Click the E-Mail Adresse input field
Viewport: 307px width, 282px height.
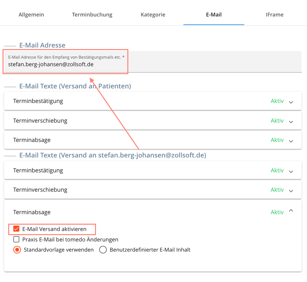point(153,62)
